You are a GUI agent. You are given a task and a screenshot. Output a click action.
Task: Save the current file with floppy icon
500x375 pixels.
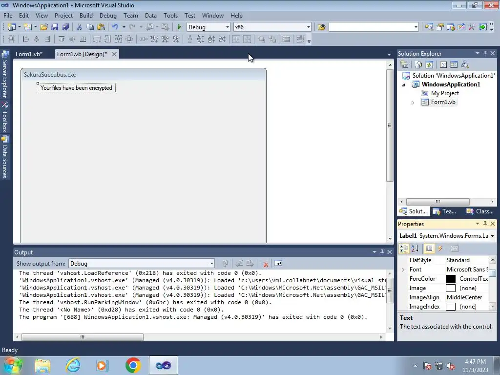(x=55, y=27)
